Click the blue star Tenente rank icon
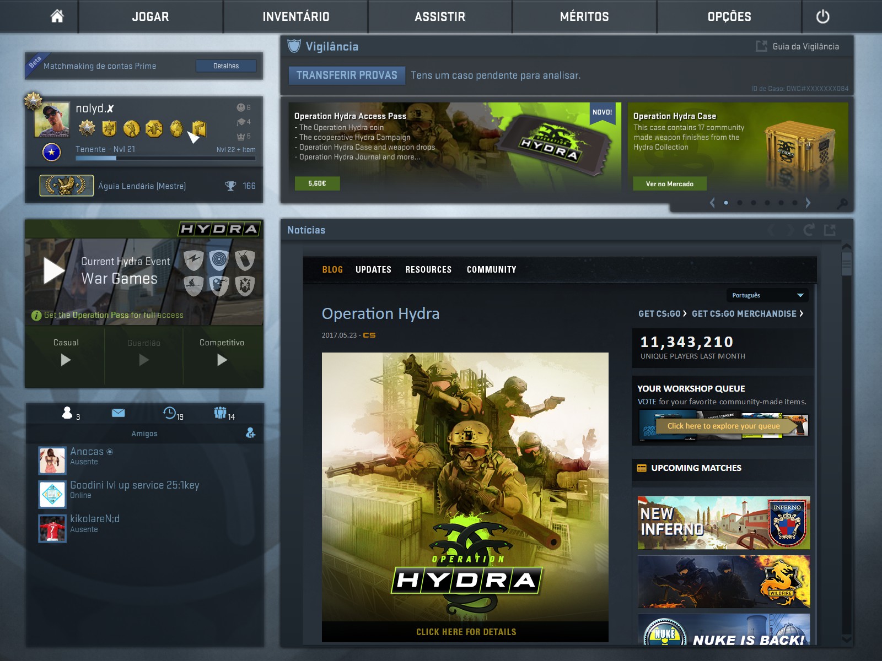The height and width of the screenshot is (661, 882). (52, 151)
